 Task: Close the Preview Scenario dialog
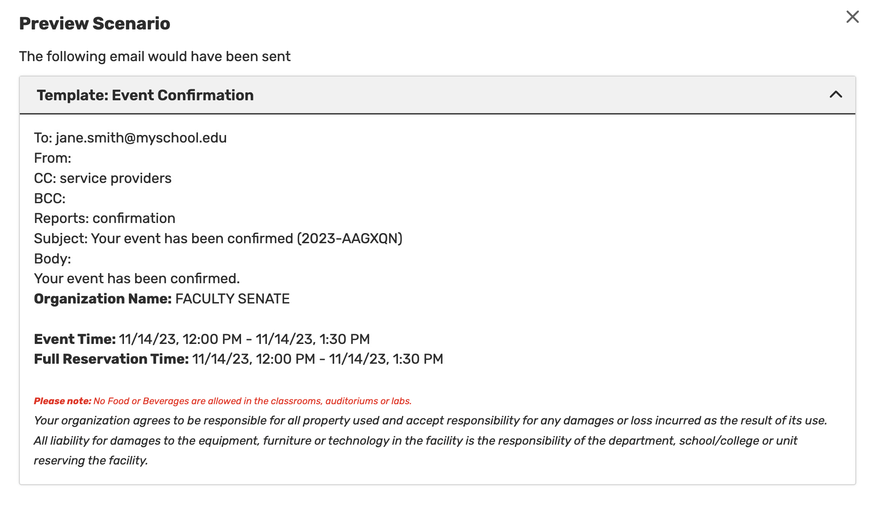(852, 17)
